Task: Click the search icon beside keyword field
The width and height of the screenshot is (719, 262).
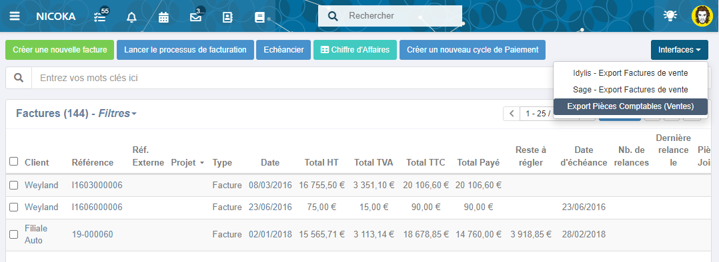Action: 19,78
